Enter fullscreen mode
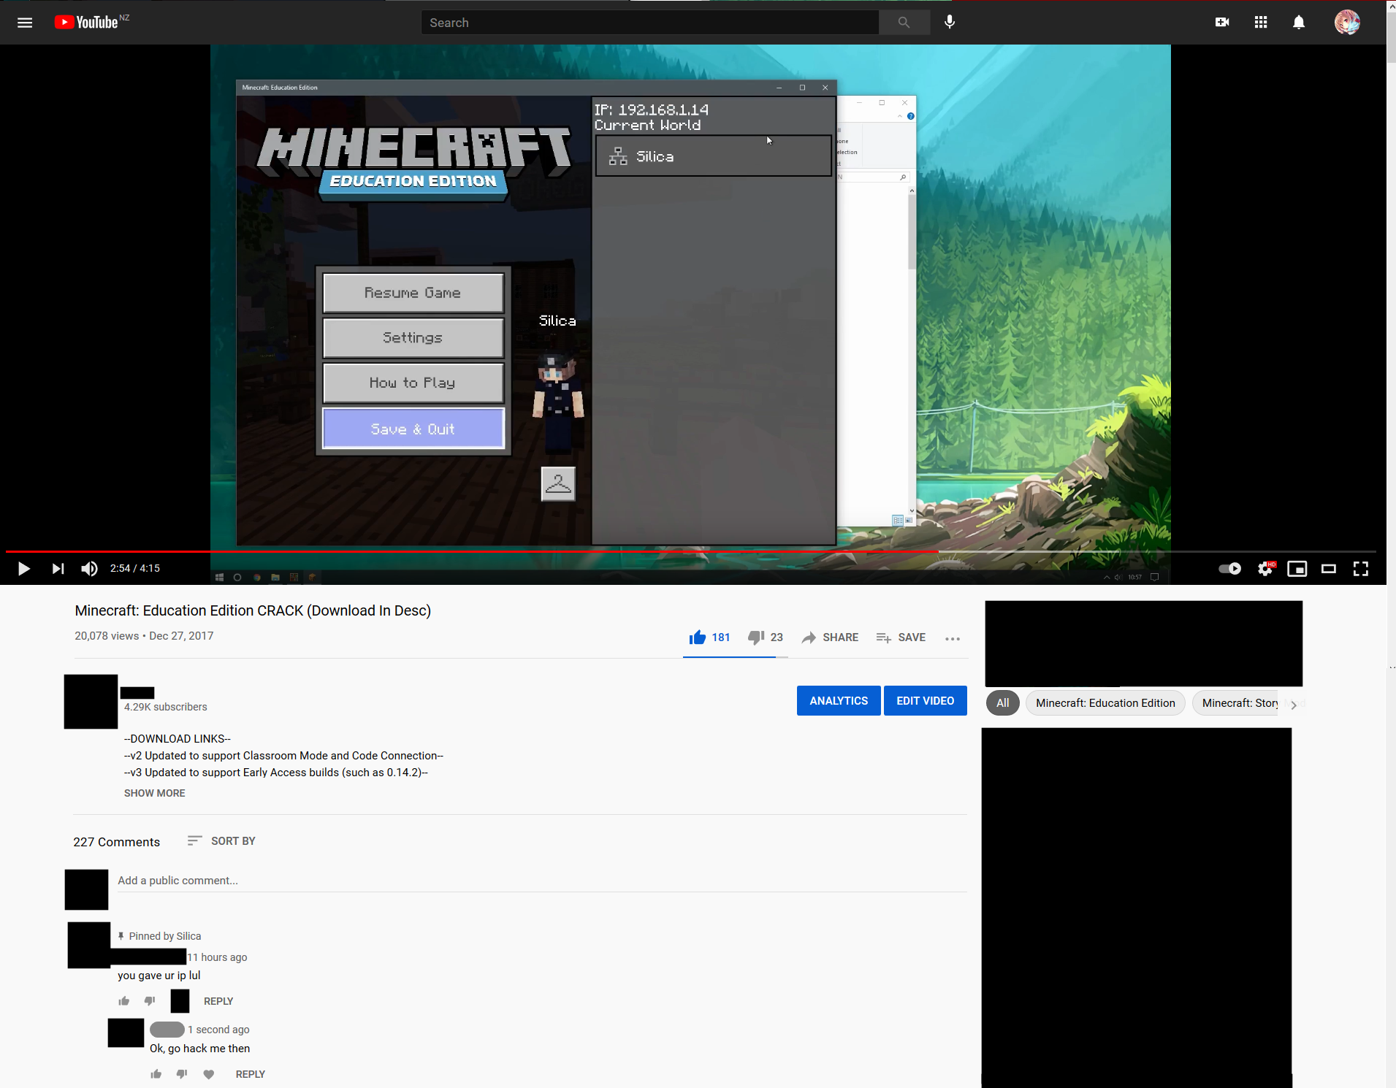 (x=1362, y=569)
